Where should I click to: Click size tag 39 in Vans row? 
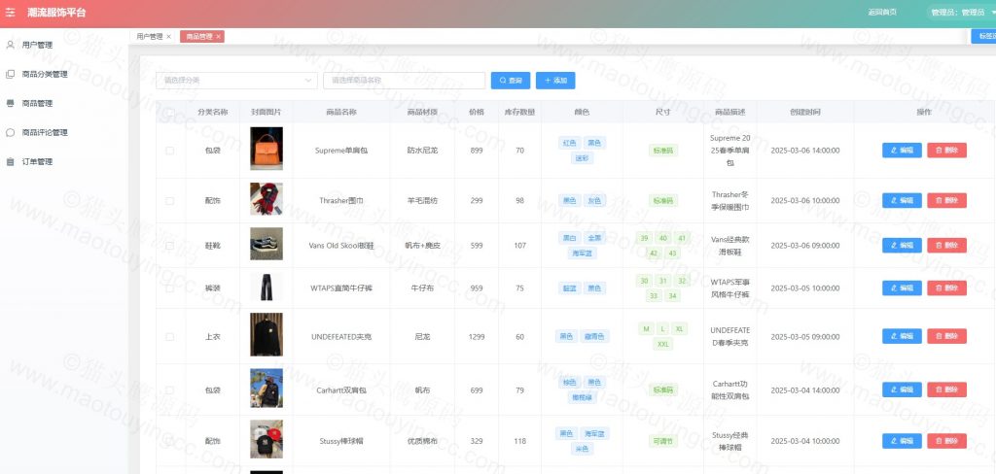[645, 238]
